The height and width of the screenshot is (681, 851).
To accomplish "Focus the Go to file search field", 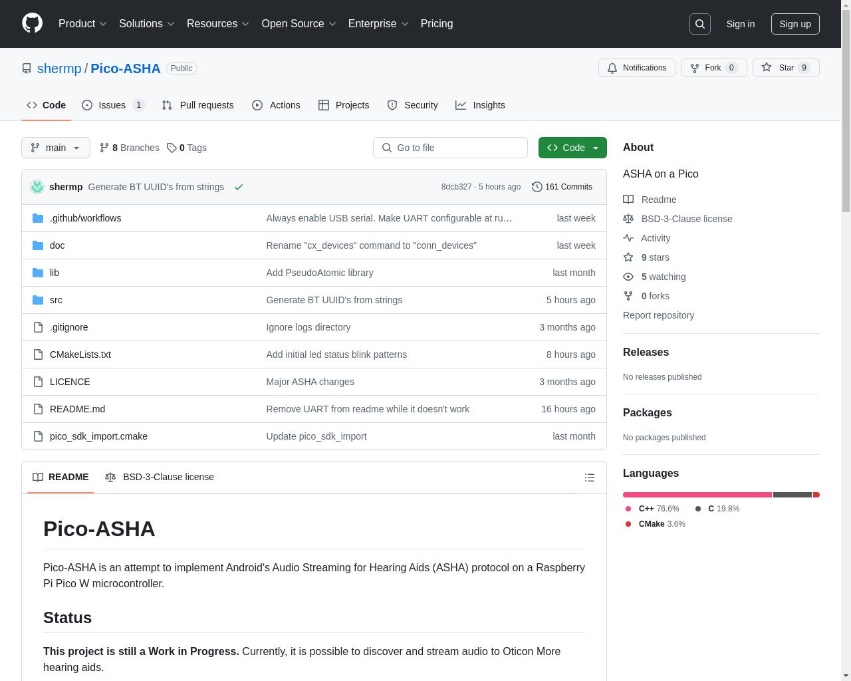I will (x=450, y=148).
